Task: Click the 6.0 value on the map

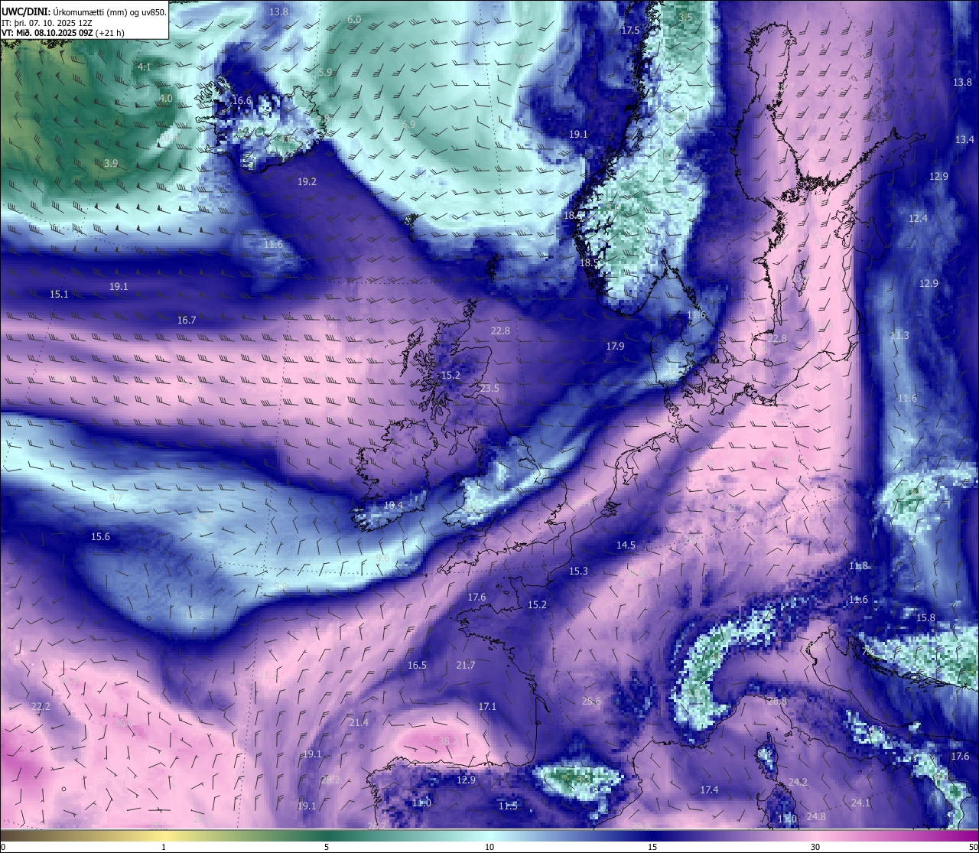Action: coord(354,19)
